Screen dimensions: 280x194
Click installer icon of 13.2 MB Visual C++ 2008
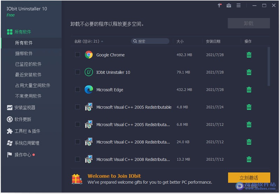point(89,159)
